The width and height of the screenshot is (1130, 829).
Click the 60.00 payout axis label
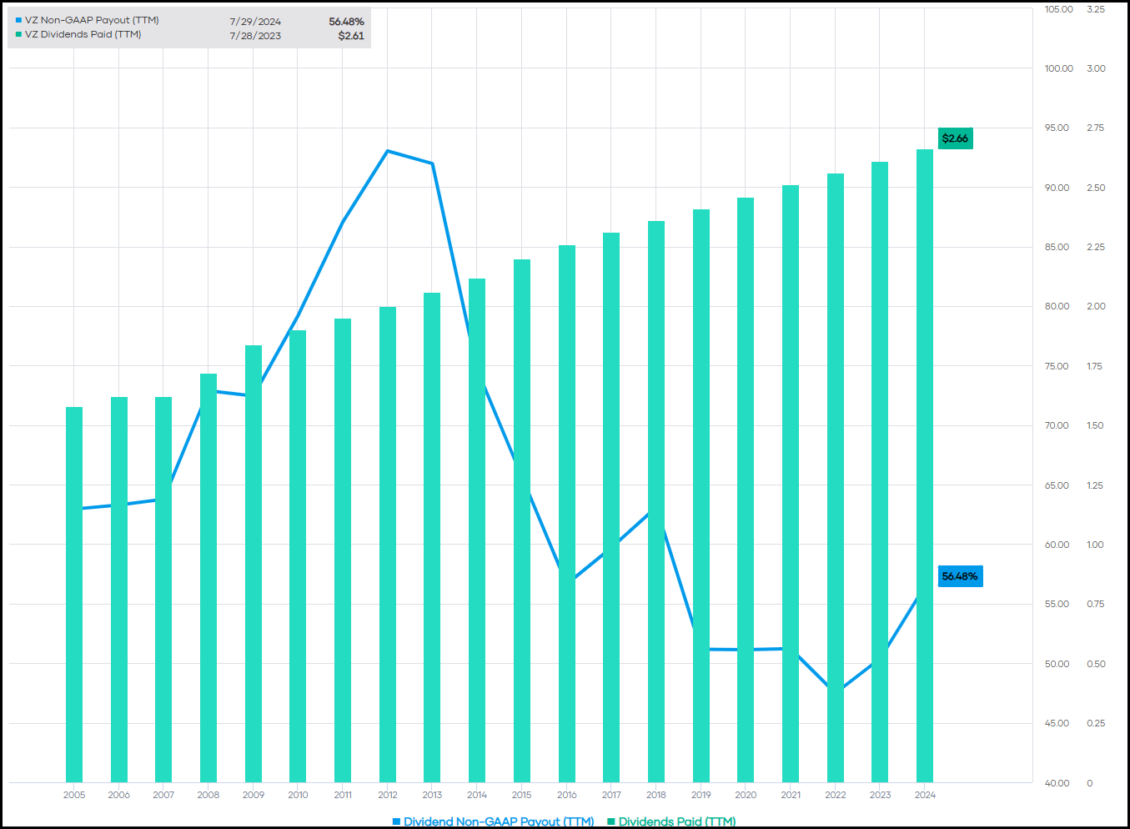pyautogui.click(x=1057, y=545)
